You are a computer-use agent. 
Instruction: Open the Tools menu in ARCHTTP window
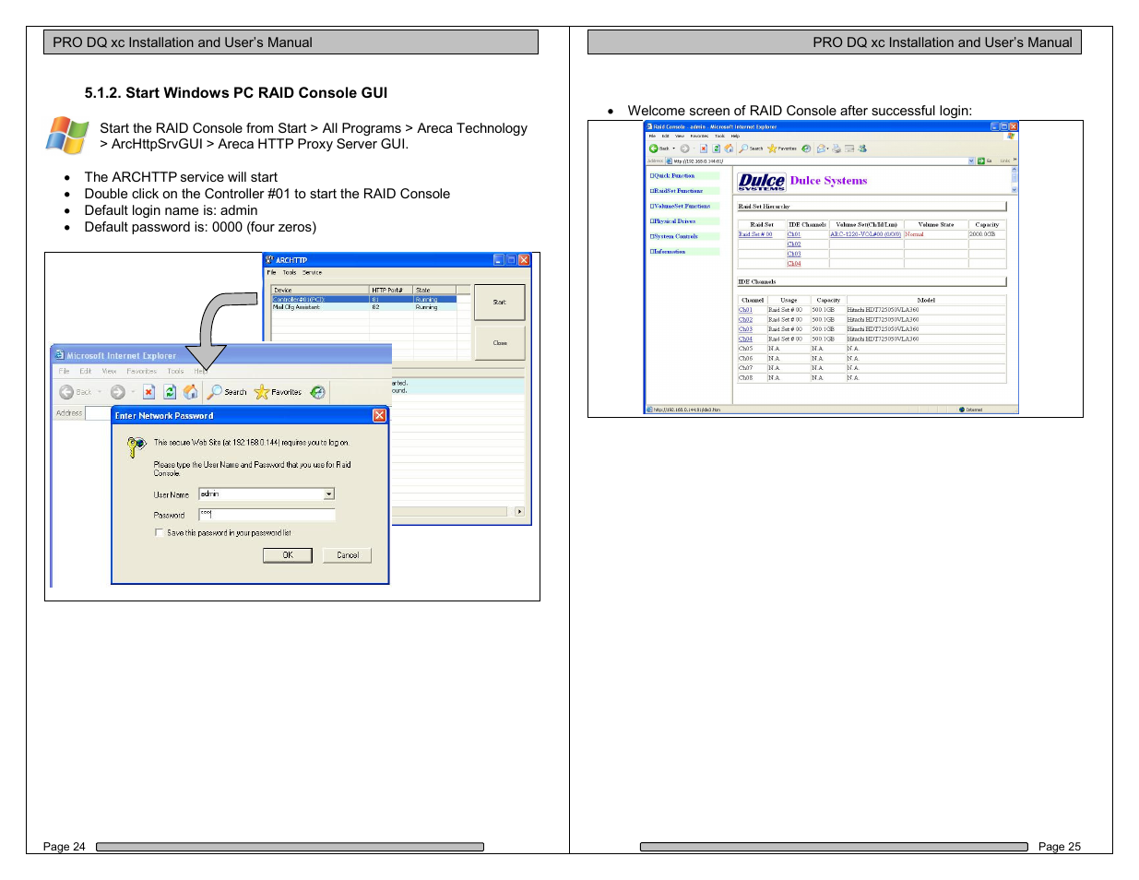point(290,272)
